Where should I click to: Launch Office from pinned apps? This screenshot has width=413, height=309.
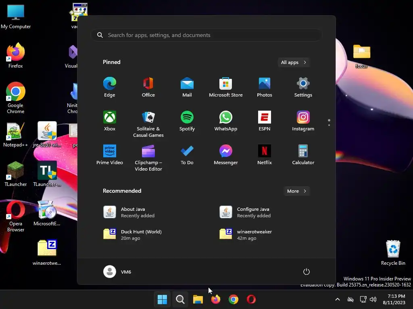[148, 87]
